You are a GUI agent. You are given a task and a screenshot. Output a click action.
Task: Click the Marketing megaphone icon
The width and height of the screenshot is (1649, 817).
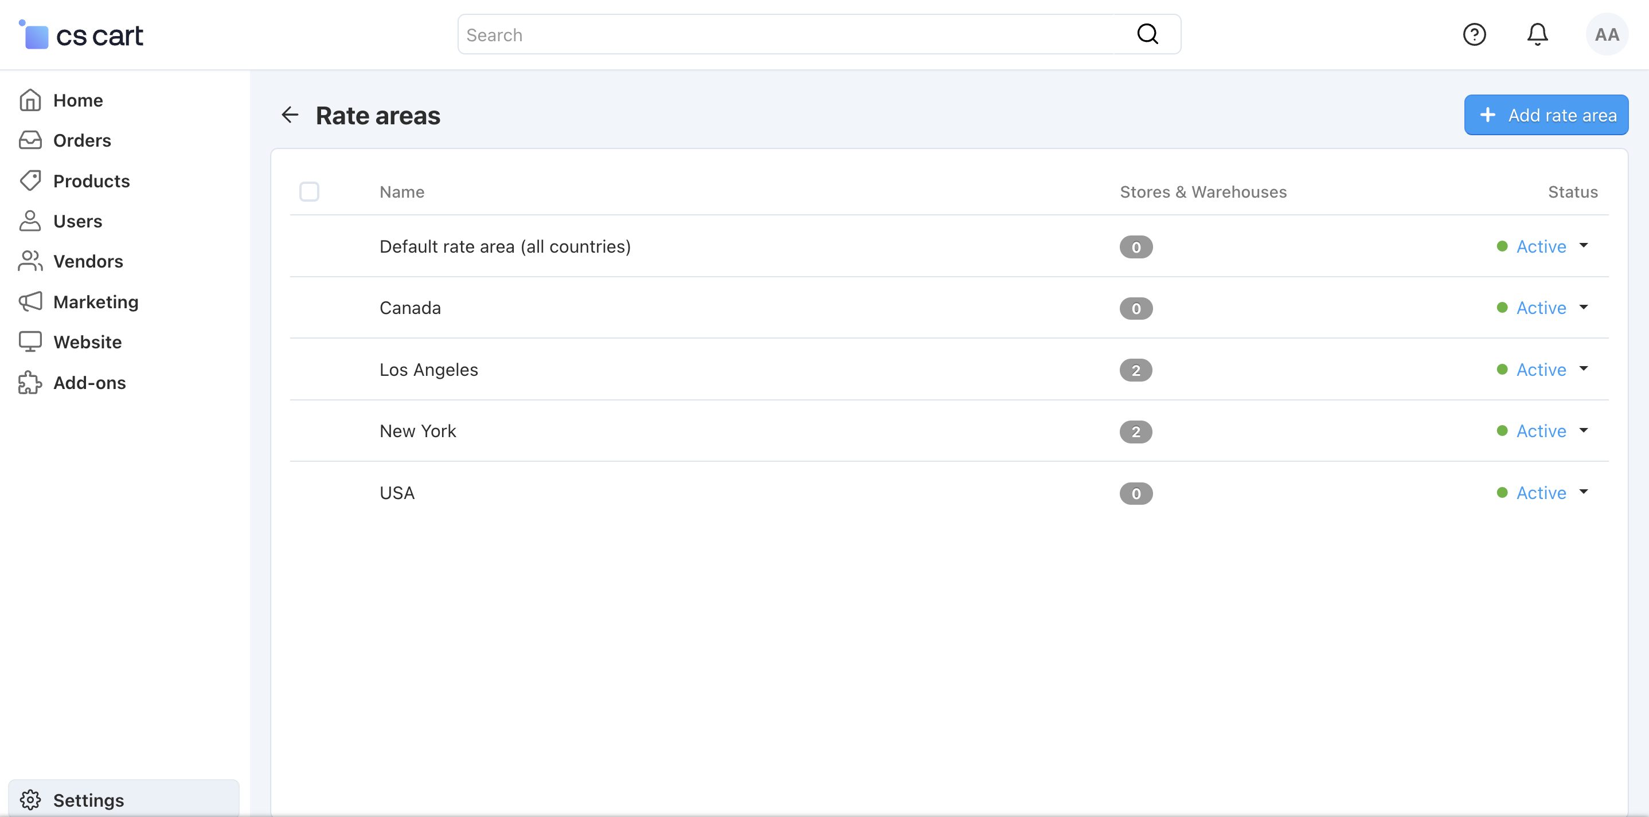(30, 301)
